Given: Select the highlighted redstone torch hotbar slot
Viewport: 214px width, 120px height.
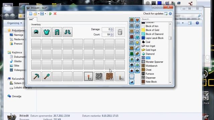Looking at the screenshot, I should pyautogui.click(x=89, y=76).
